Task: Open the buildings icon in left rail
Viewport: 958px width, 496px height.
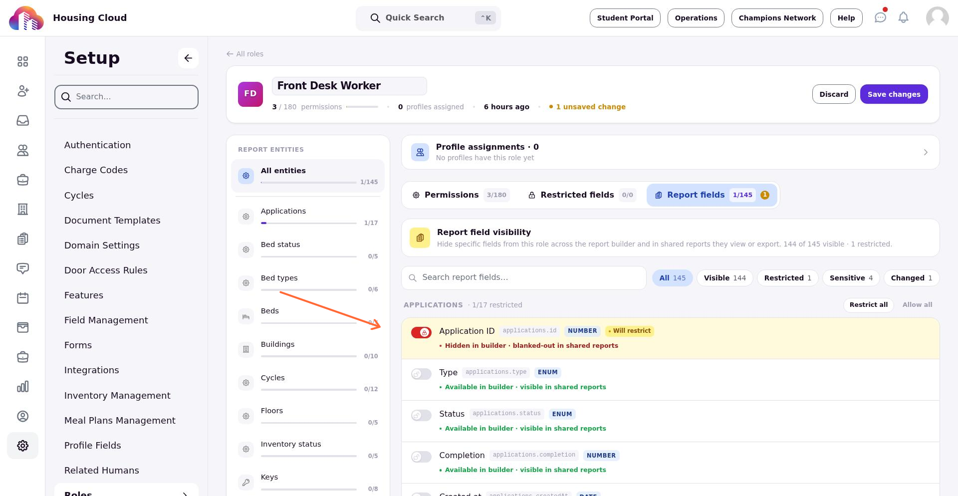Action: tap(22, 209)
